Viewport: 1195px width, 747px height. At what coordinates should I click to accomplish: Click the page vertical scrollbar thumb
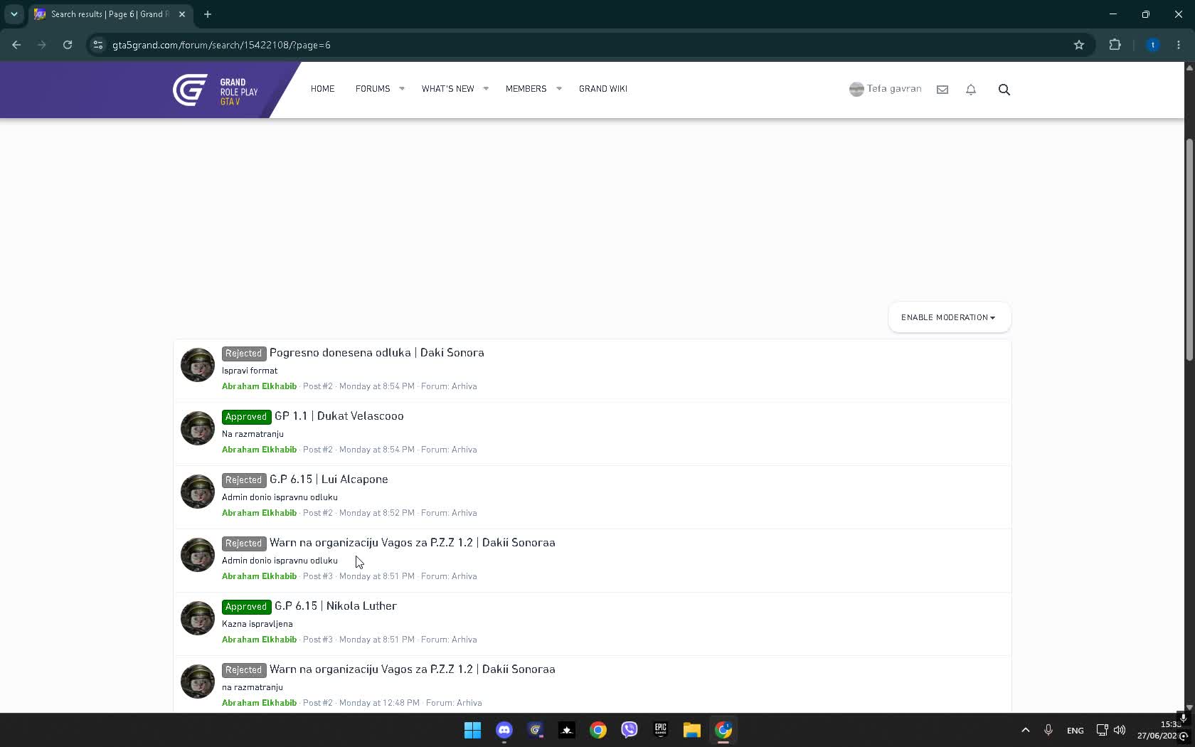pos(1189,249)
